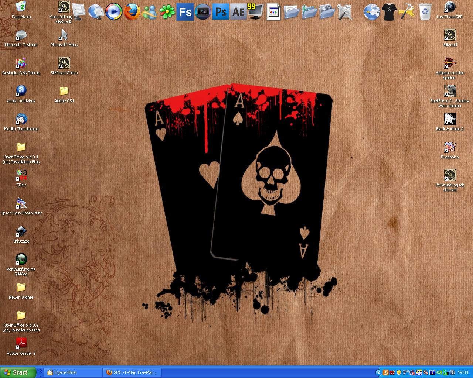Open the recycle bin in the dock
This screenshot has width=473, height=378.
[x=425, y=12]
